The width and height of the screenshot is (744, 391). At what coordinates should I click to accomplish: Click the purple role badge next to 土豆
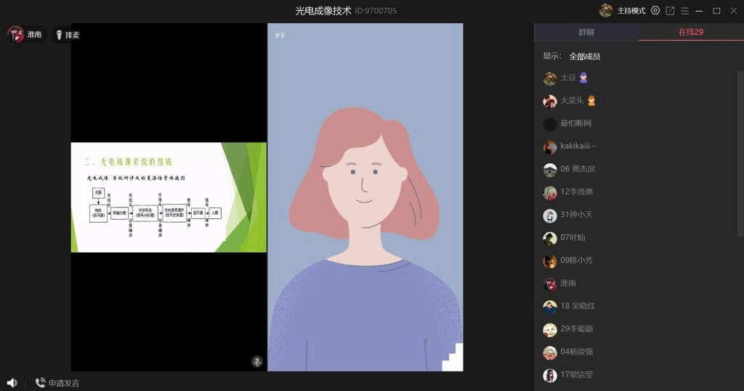point(583,78)
